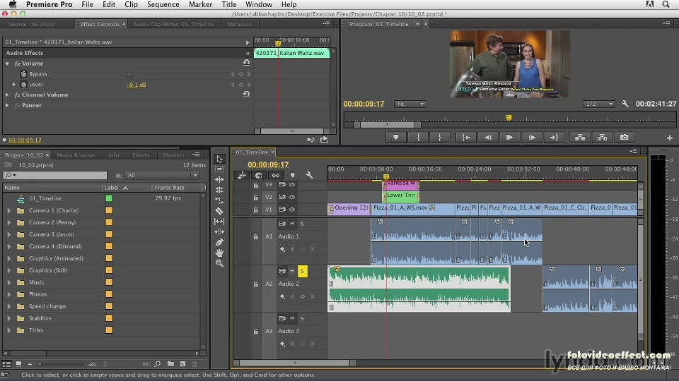Click Mark In button
Screen dimensions: 679x381
tap(418, 138)
